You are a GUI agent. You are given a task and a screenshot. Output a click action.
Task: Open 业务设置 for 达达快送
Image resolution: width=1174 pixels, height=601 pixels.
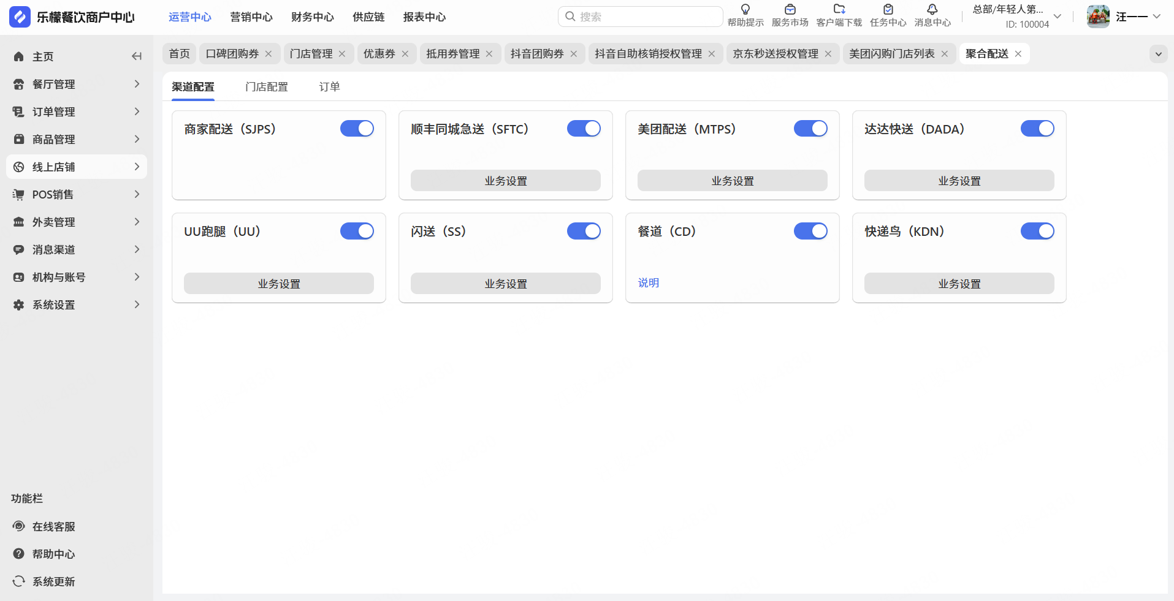[x=959, y=181]
